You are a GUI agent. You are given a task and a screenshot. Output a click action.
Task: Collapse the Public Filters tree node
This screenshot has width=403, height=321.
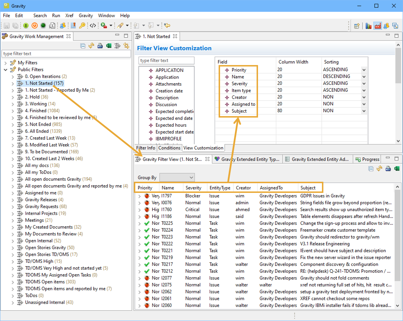[x=6, y=70]
